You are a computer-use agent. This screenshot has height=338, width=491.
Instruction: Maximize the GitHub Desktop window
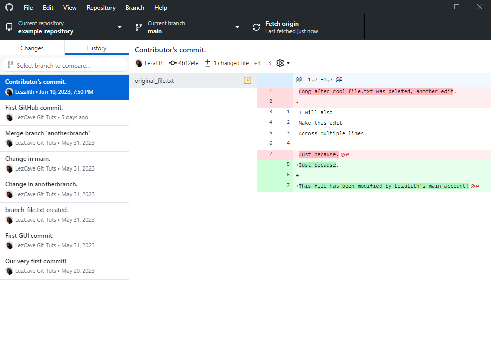(457, 7)
